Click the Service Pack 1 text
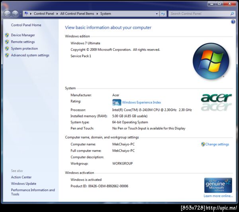Image resolution: width=239 pixels, height=212 pixels. (81, 56)
